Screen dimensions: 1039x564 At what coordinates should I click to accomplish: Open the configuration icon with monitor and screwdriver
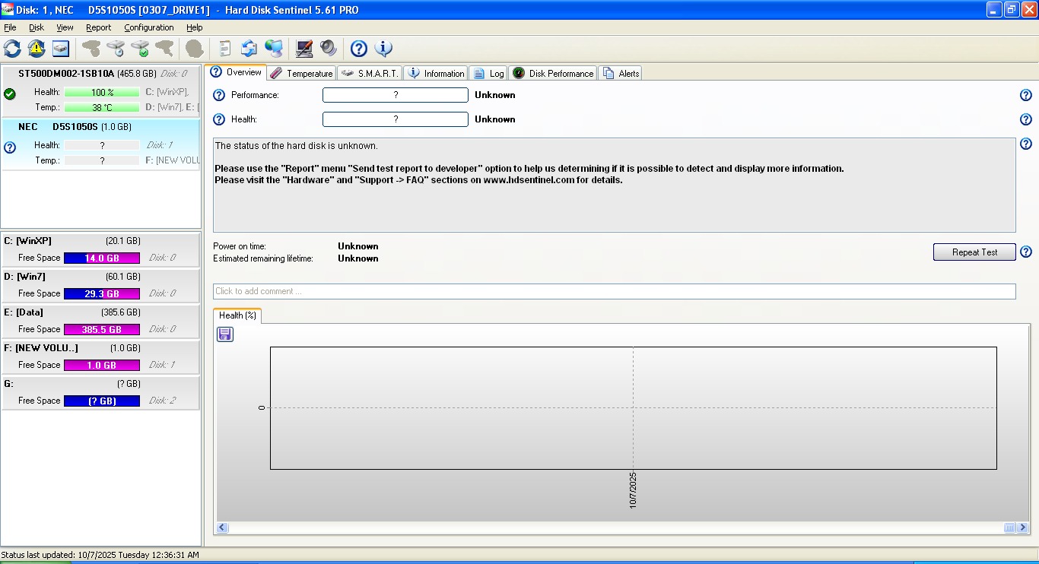(x=304, y=49)
